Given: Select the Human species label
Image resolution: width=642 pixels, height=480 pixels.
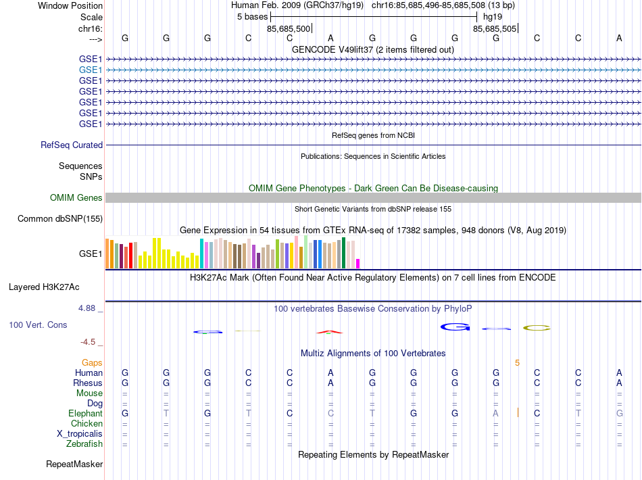Looking at the screenshot, I should pyautogui.click(x=89, y=373).
